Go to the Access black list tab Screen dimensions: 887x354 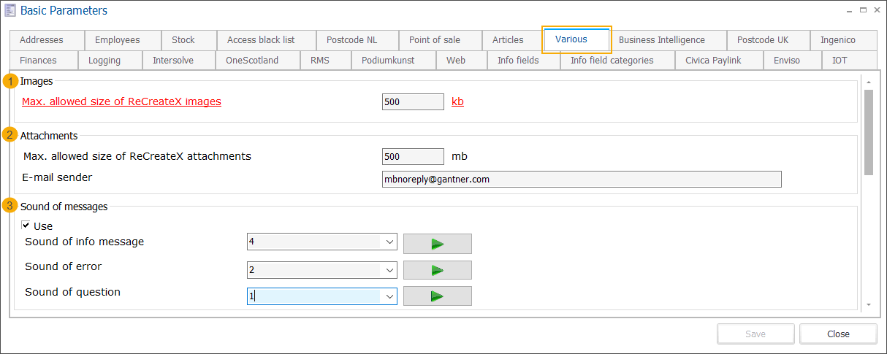pos(261,40)
